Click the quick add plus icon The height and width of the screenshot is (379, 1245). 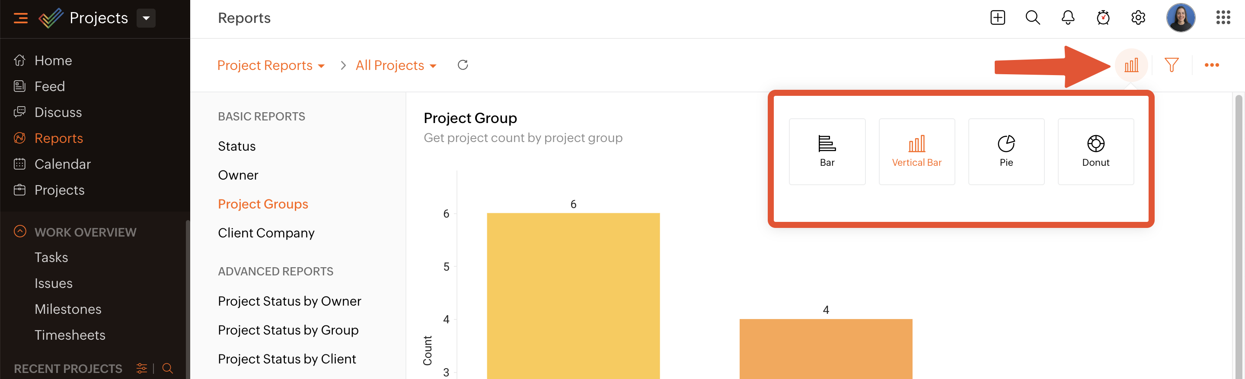998,18
